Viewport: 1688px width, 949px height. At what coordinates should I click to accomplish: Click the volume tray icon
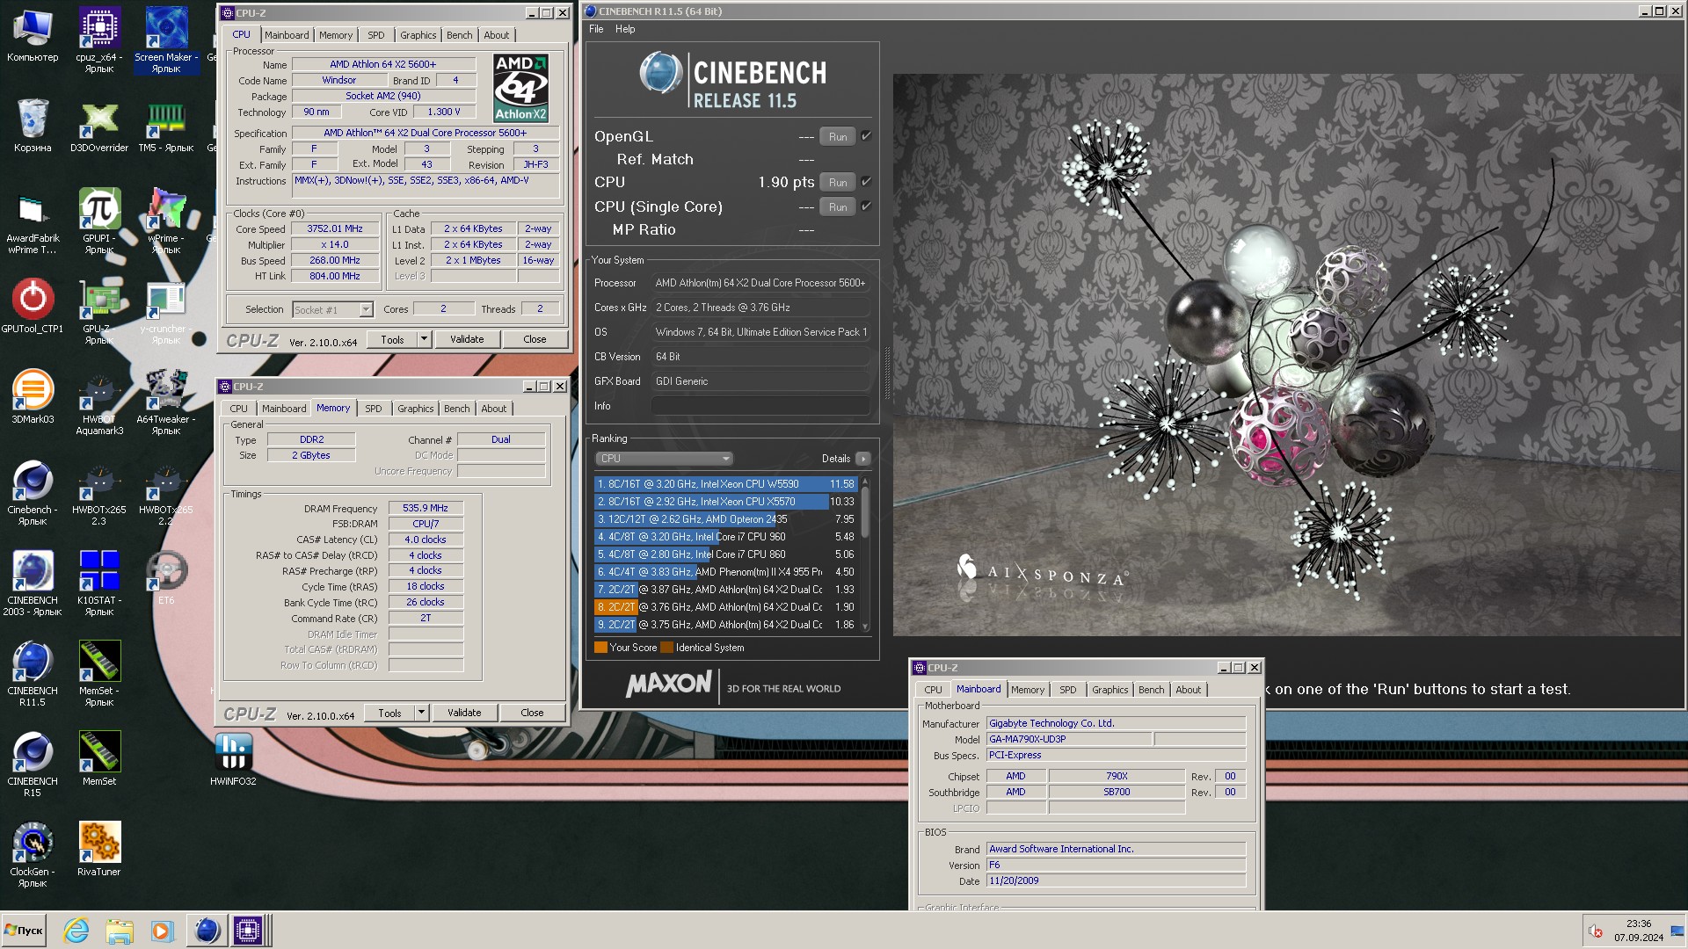point(1596,931)
